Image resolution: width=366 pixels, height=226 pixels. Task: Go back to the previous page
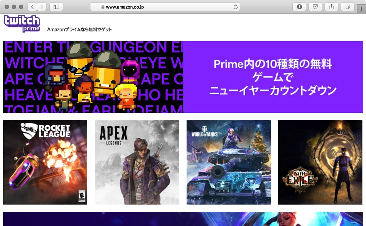pyautogui.click(x=33, y=7)
